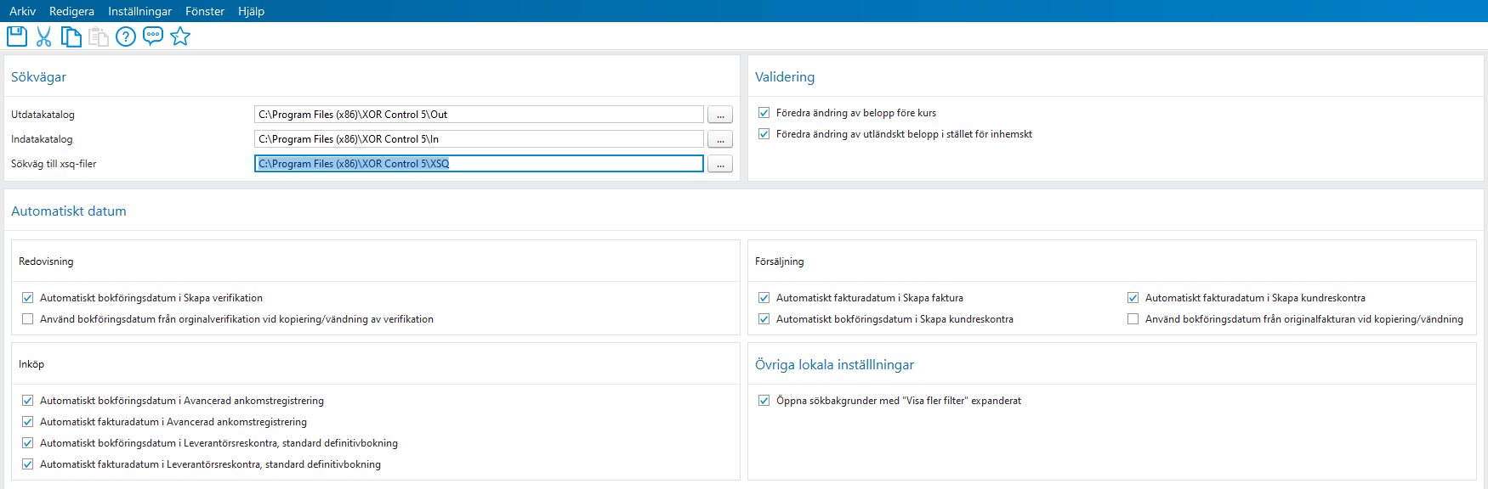This screenshot has width=1488, height=489.
Task: Toggle Automatiskt bokföringsdatum i Avancerad ankomstregistrering
Action: pyautogui.click(x=28, y=401)
